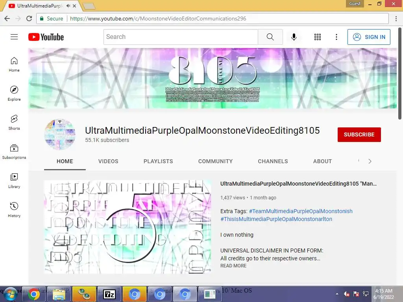This screenshot has width=403, height=302.
Task: Open Shorts in sidebar
Action: [x=14, y=123]
